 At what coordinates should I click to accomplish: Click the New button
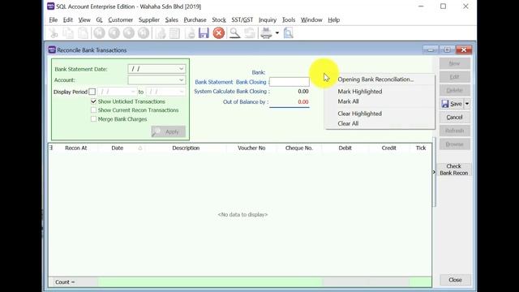pyautogui.click(x=454, y=63)
